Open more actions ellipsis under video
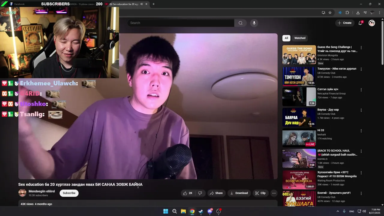The image size is (384, 216). 274,193
